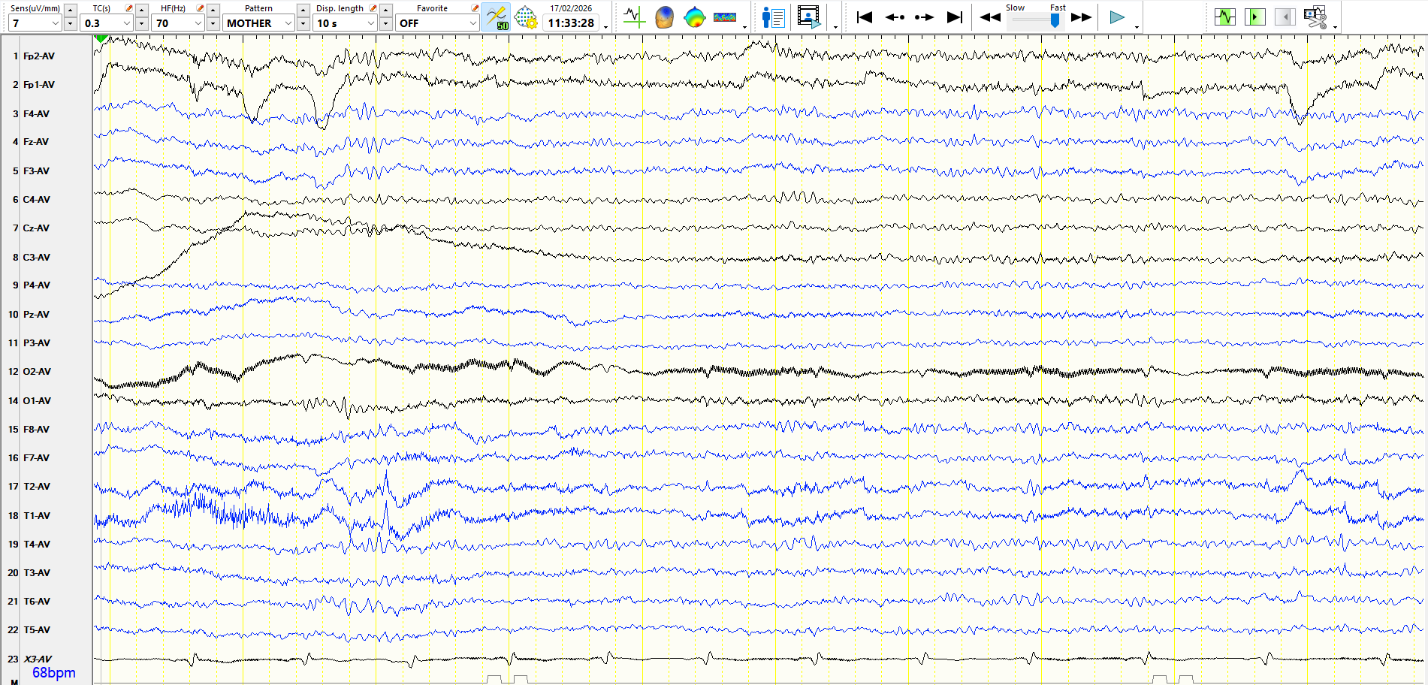This screenshot has width=1428, height=685.
Task: Open the patient information panel icon
Action: pos(773,17)
